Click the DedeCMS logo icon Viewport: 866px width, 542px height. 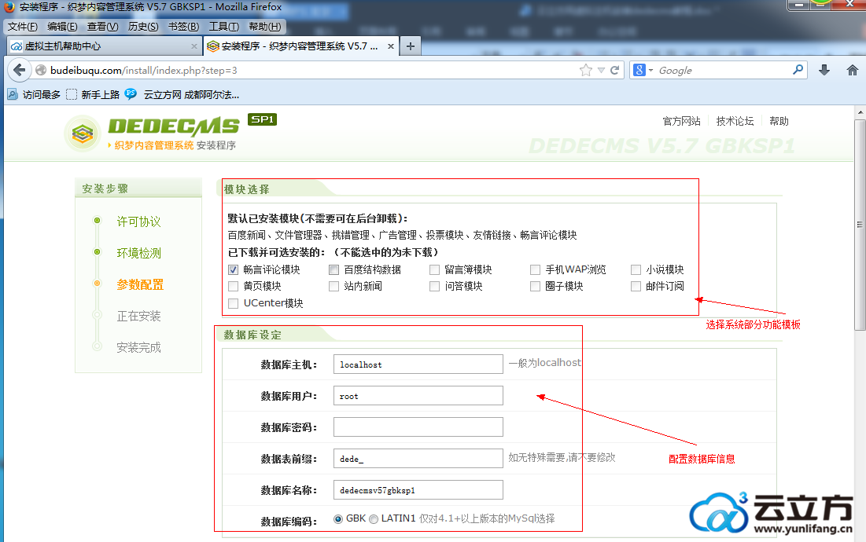83,133
